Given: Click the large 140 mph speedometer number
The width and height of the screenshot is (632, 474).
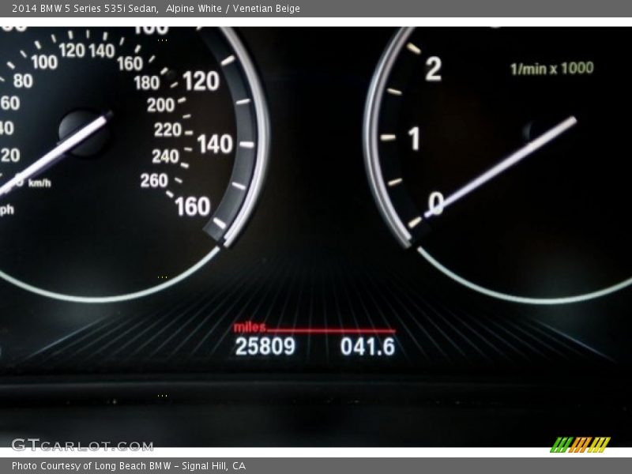Looking at the screenshot, I should (215, 144).
